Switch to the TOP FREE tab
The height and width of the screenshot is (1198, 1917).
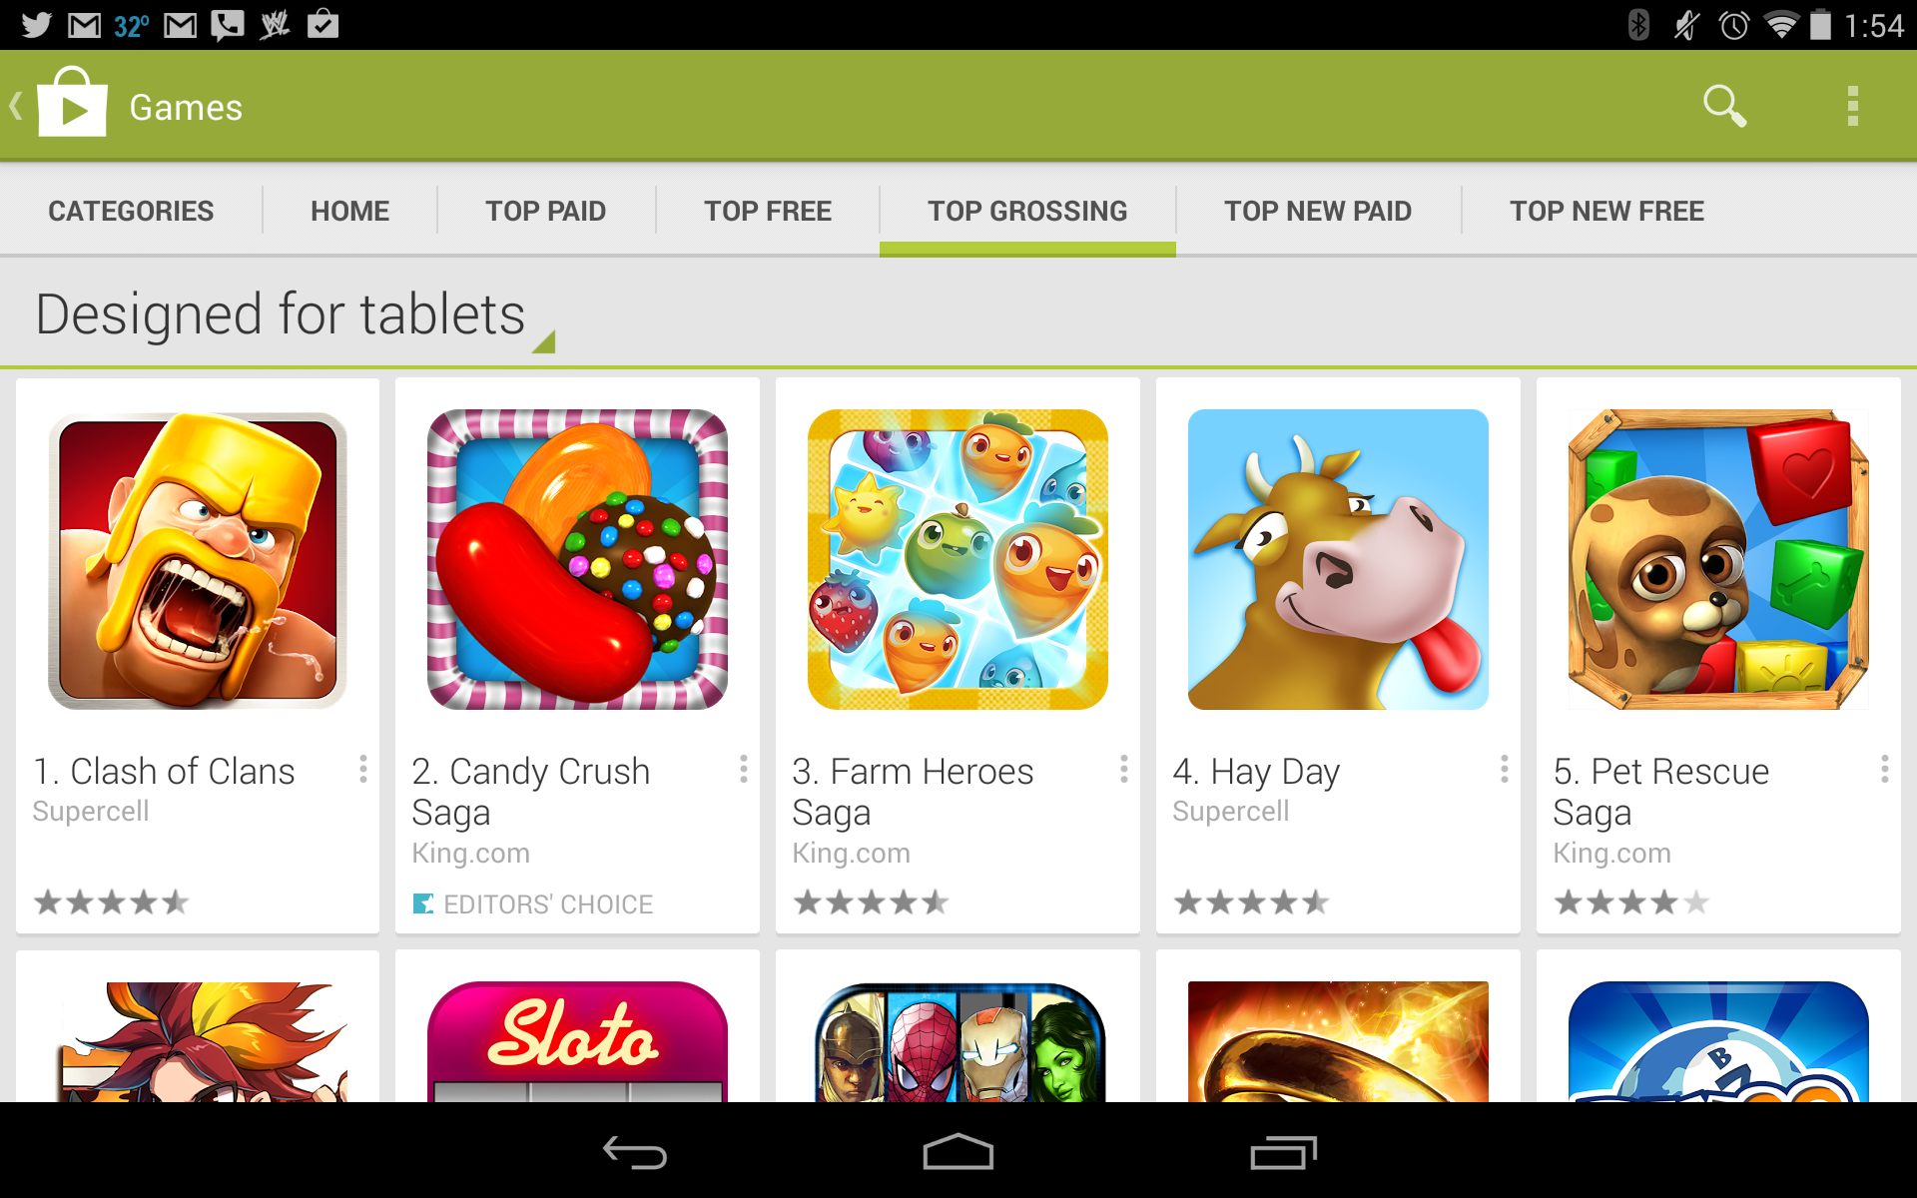tap(768, 211)
